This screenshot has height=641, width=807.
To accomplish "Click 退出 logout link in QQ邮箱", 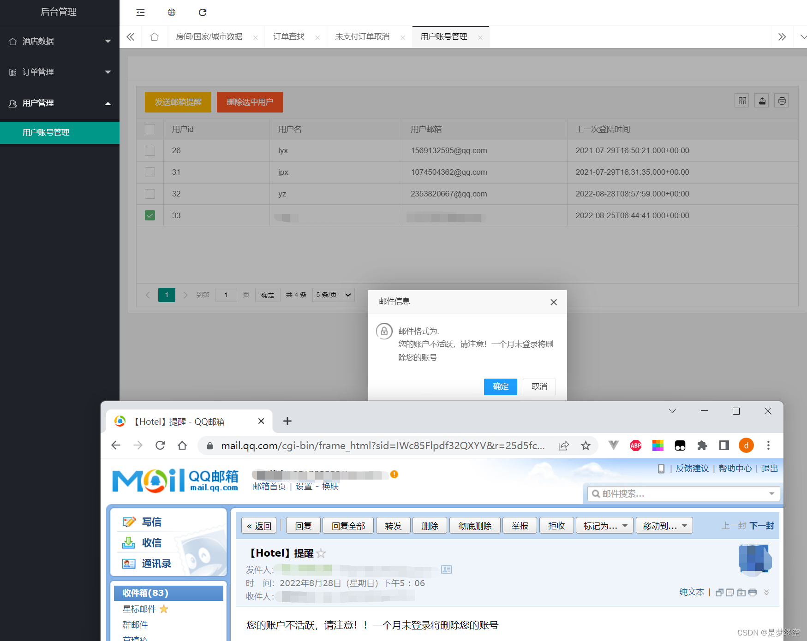I will pyautogui.click(x=770, y=469).
